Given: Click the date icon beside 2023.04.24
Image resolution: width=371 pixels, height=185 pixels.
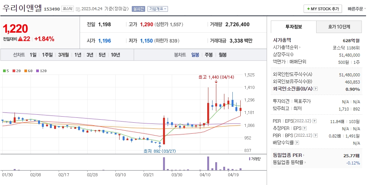Looking at the screenshot, I should [78, 9].
